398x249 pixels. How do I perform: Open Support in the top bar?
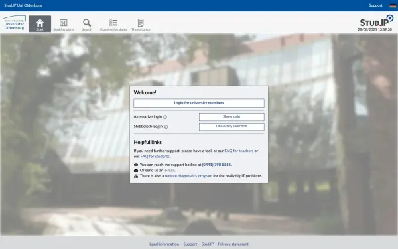[x=375, y=5]
